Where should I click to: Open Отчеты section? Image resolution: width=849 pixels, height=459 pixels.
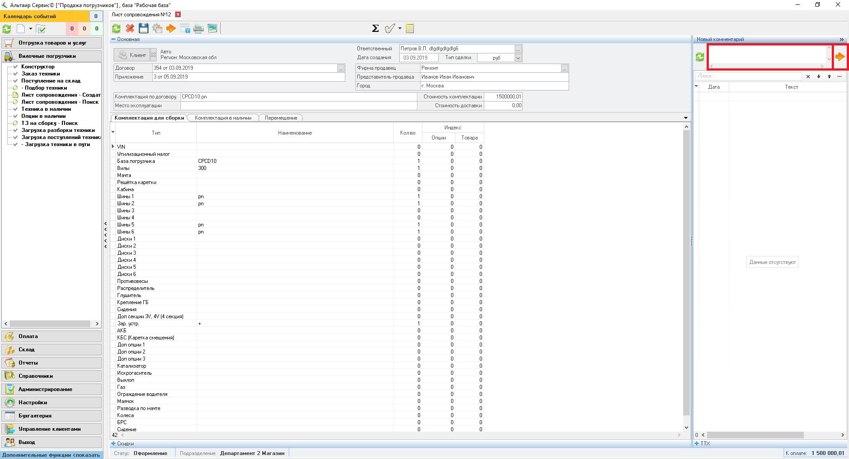(x=52, y=363)
